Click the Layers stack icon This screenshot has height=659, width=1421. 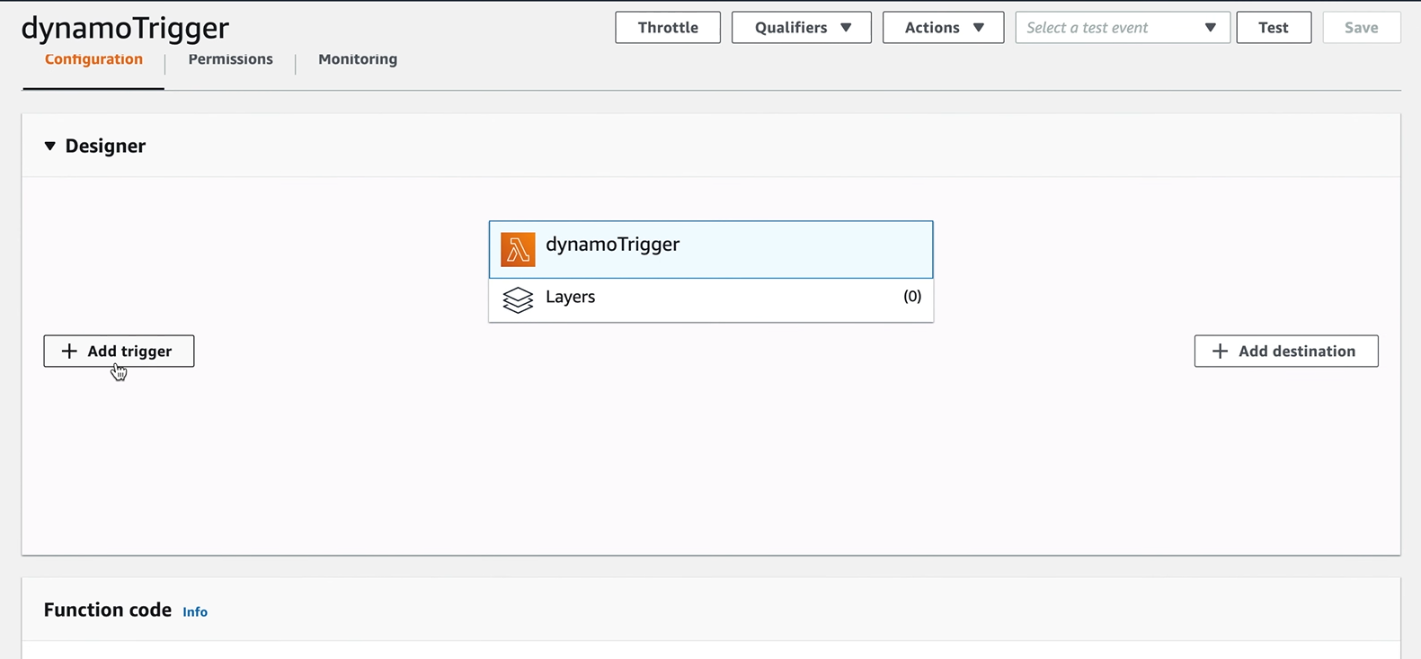(518, 299)
